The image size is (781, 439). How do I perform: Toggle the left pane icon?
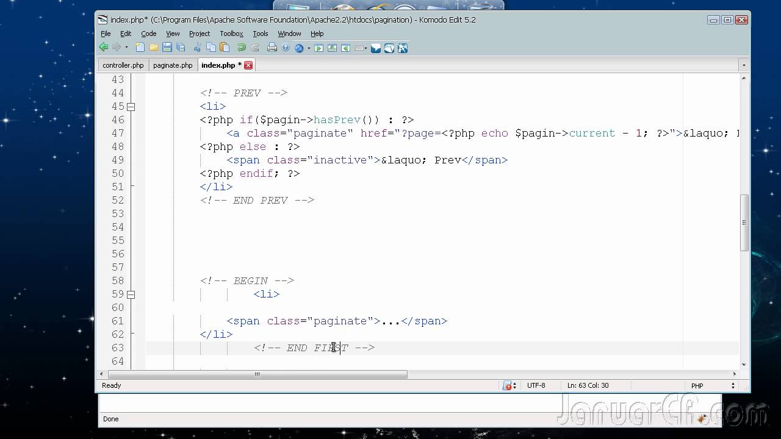pyautogui.click(x=319, y=48)
